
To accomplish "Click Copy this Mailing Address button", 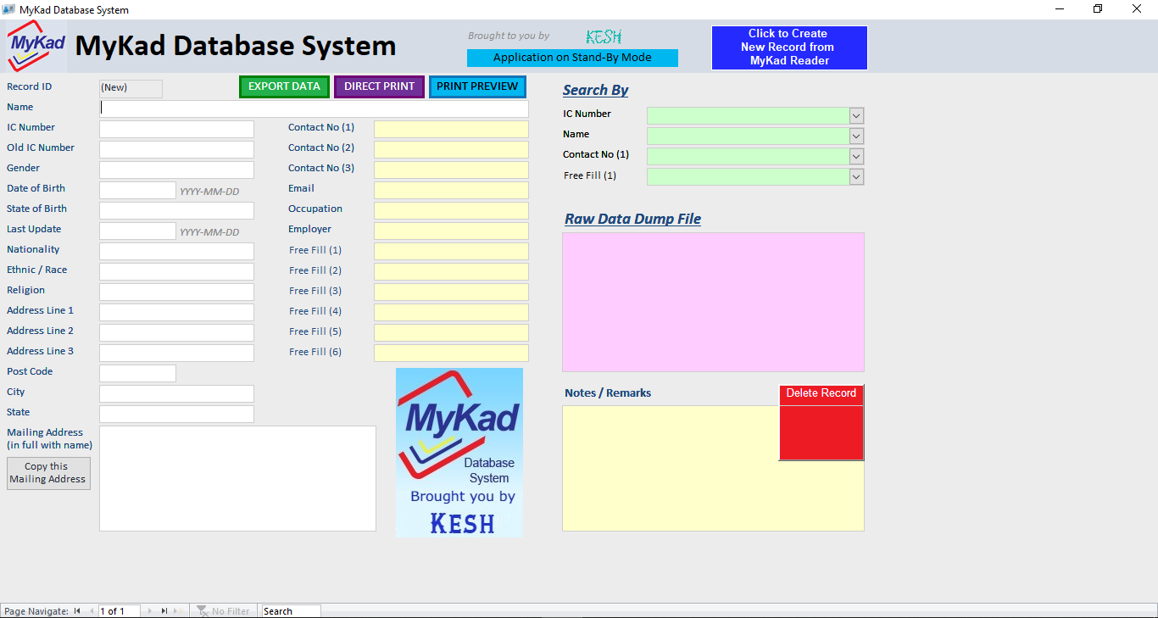I will click(x=48, y=473).
